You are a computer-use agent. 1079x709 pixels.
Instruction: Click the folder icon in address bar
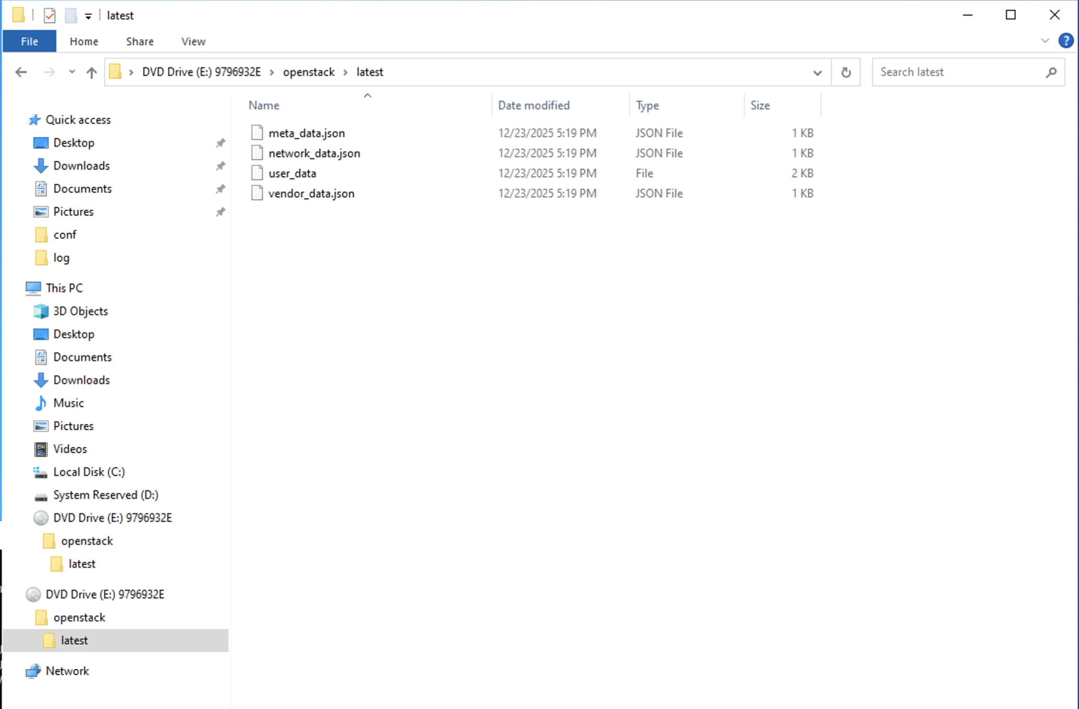[x=115, y=72]
